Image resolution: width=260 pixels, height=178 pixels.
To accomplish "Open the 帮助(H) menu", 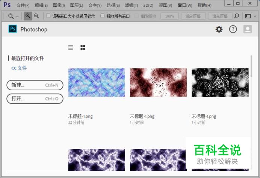I will pyautogui.click(x=204, y=5).
